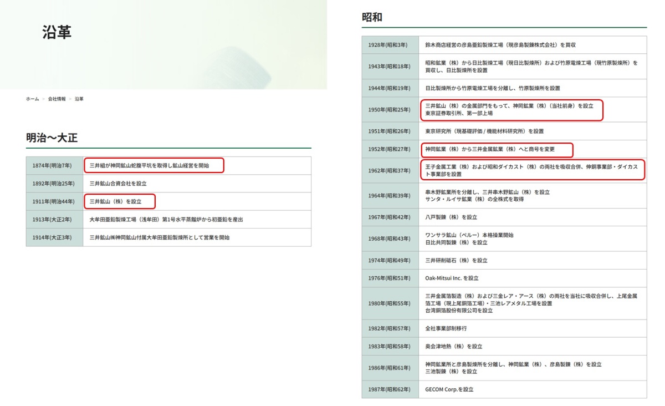Click the 明治～大正 section heading

click(x=52, y=138)
